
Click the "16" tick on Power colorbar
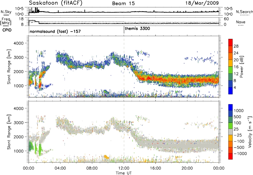(236, 67)
